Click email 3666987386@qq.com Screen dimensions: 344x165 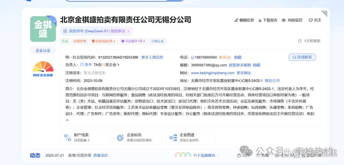pyautogui.click(x=209, y=65)
